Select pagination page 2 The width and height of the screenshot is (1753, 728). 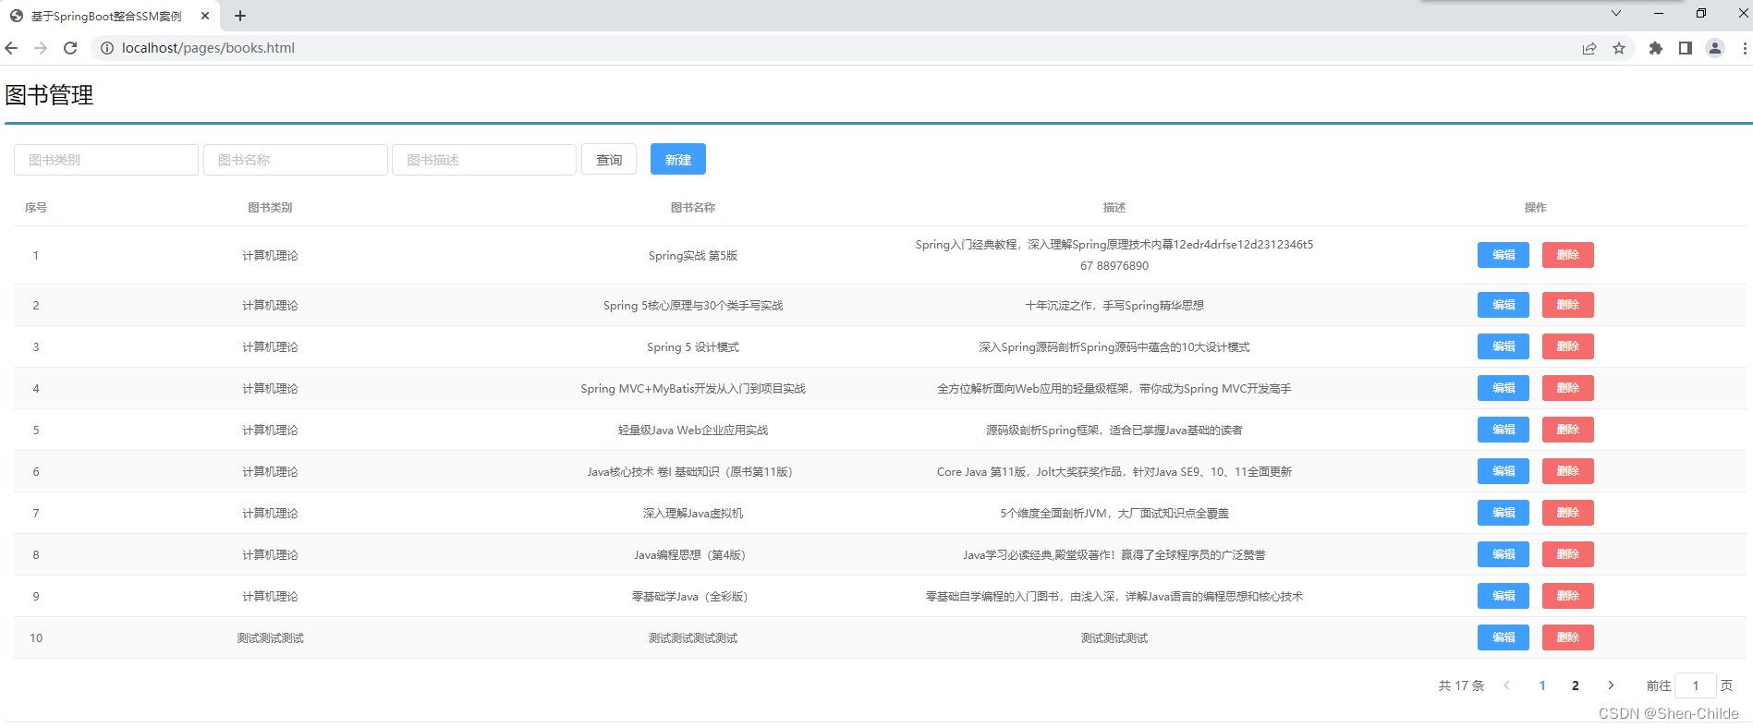pos(1576,686)
